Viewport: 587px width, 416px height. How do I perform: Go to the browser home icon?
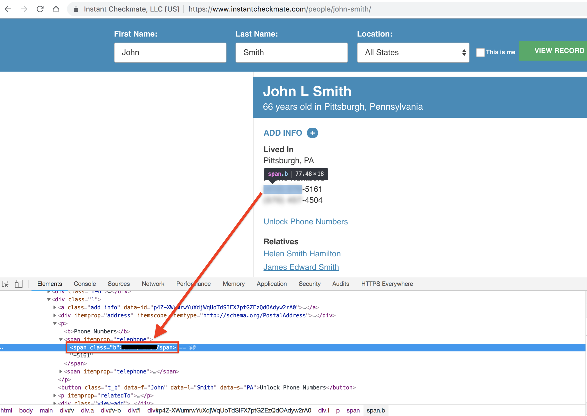[x=56, y=9]
